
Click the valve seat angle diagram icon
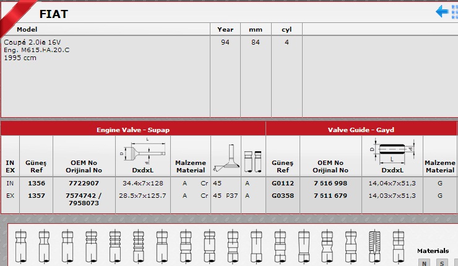(224, 156)
